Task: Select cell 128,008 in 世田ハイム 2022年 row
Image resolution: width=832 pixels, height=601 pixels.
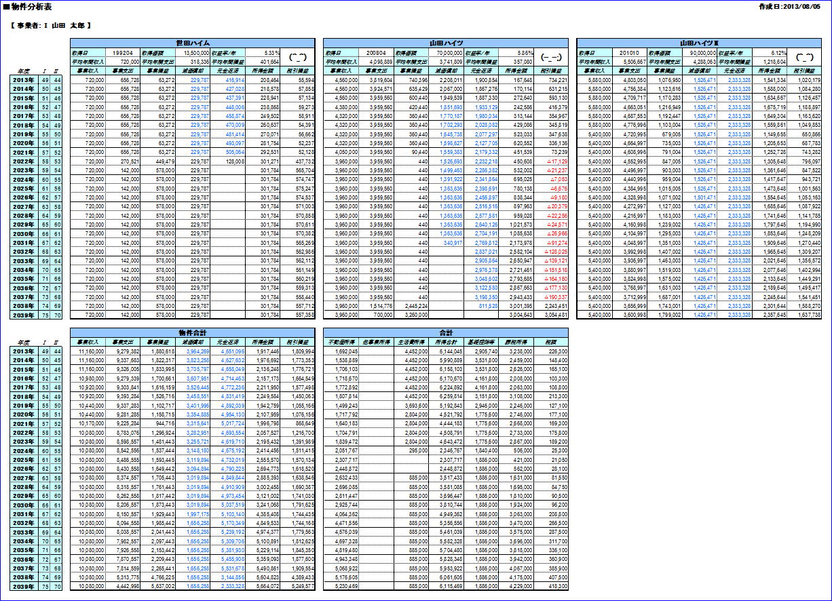Action: pos(228,162)
